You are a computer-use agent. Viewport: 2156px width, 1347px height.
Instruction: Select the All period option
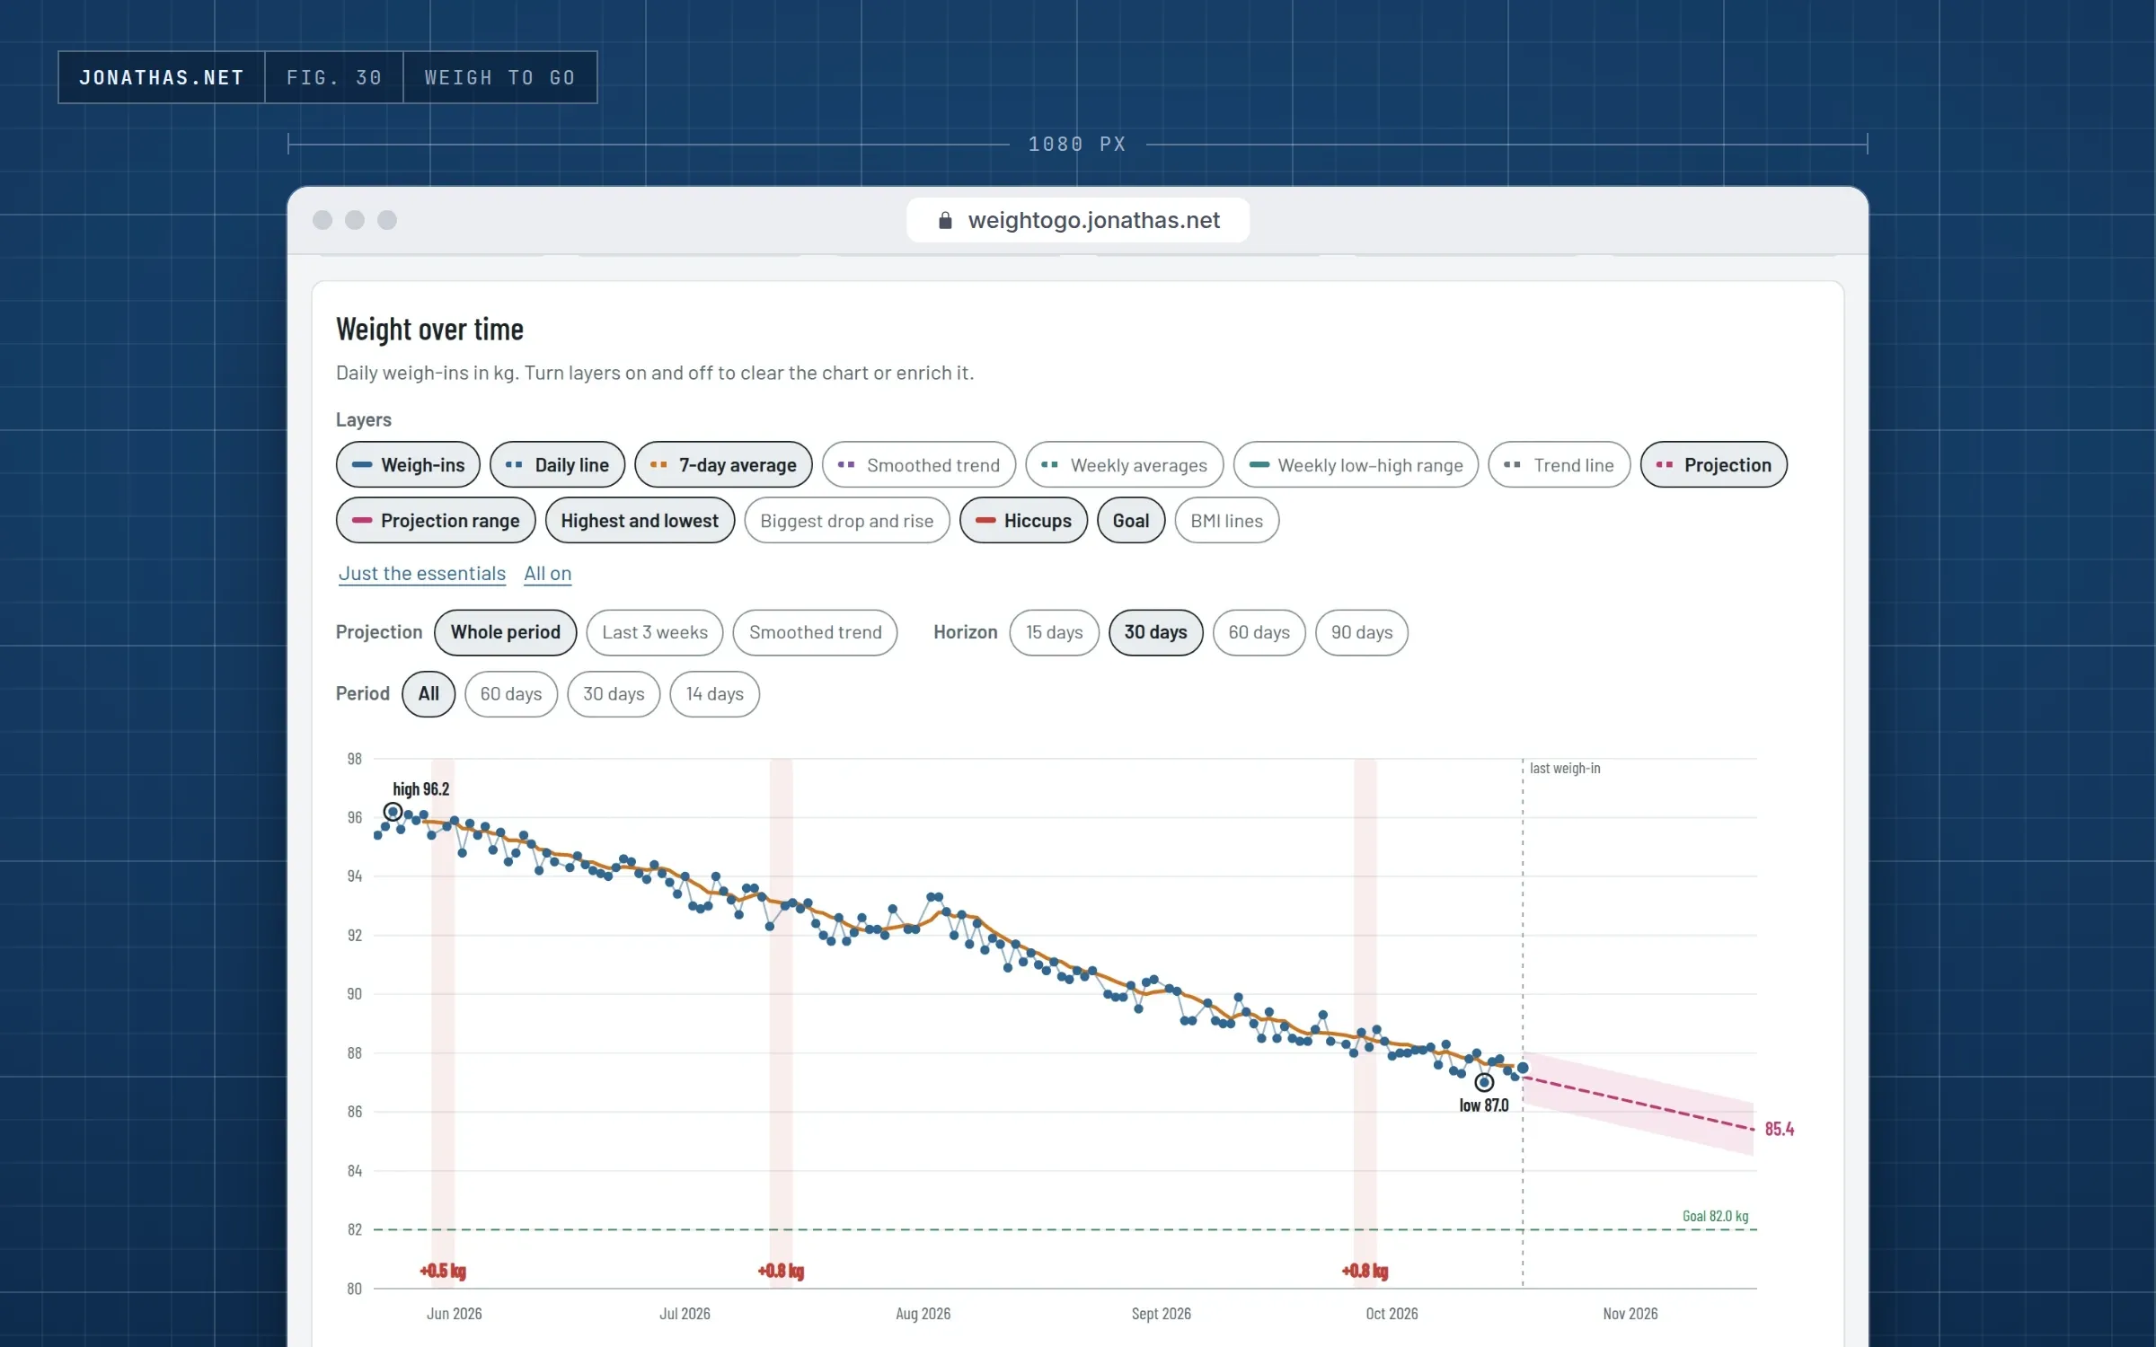[429, 694]
